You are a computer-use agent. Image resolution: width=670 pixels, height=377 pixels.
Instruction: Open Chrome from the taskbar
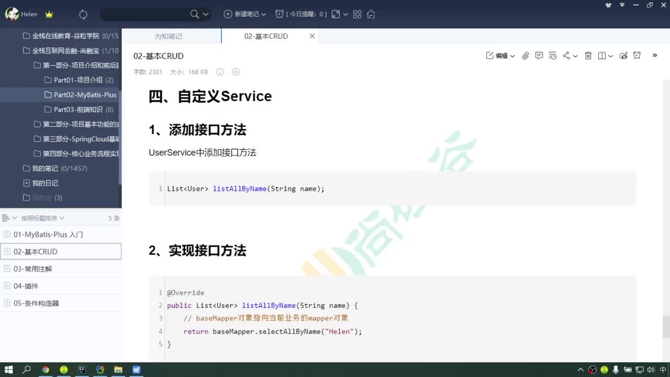[46, 370]
